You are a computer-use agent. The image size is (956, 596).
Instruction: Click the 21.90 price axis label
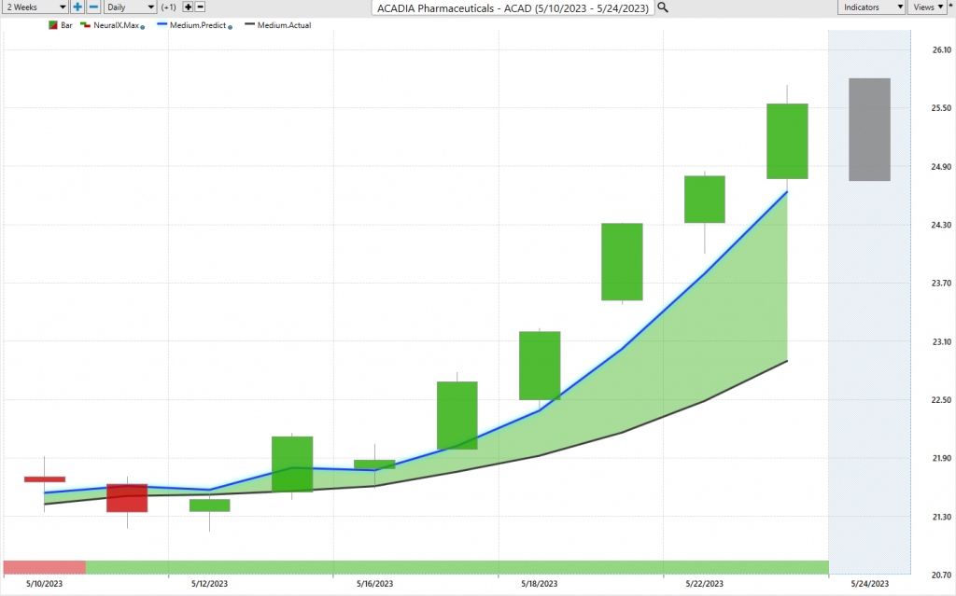coord(941,458)
